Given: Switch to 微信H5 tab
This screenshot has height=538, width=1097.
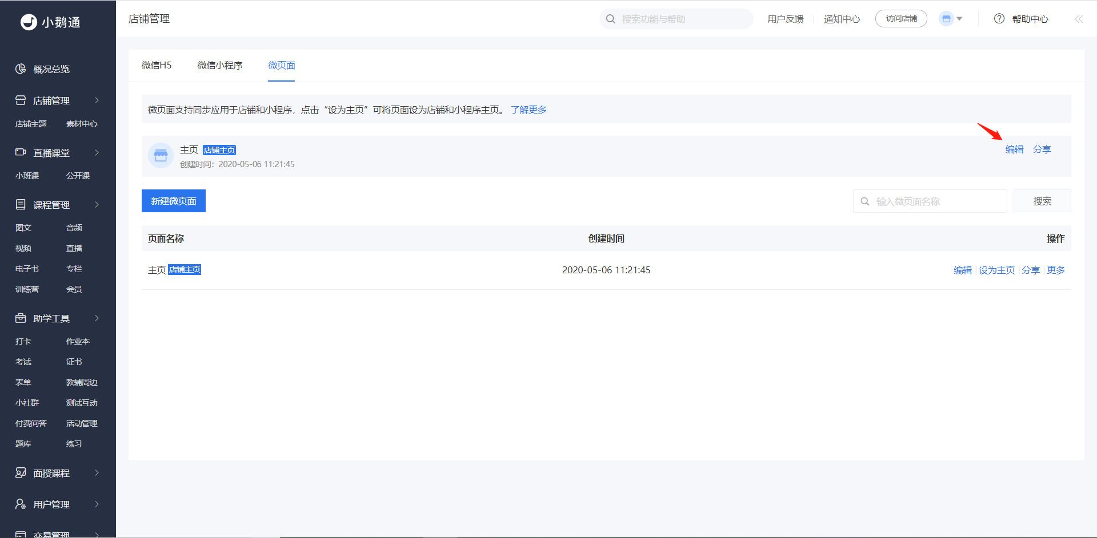Looking at the screenshot, I should point(157,65).
